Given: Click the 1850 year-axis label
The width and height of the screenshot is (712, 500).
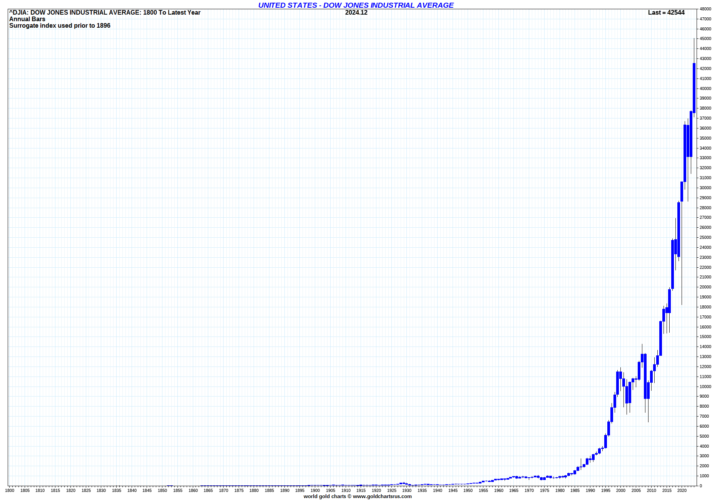Looking at the screenshot, I should [162, 490].
